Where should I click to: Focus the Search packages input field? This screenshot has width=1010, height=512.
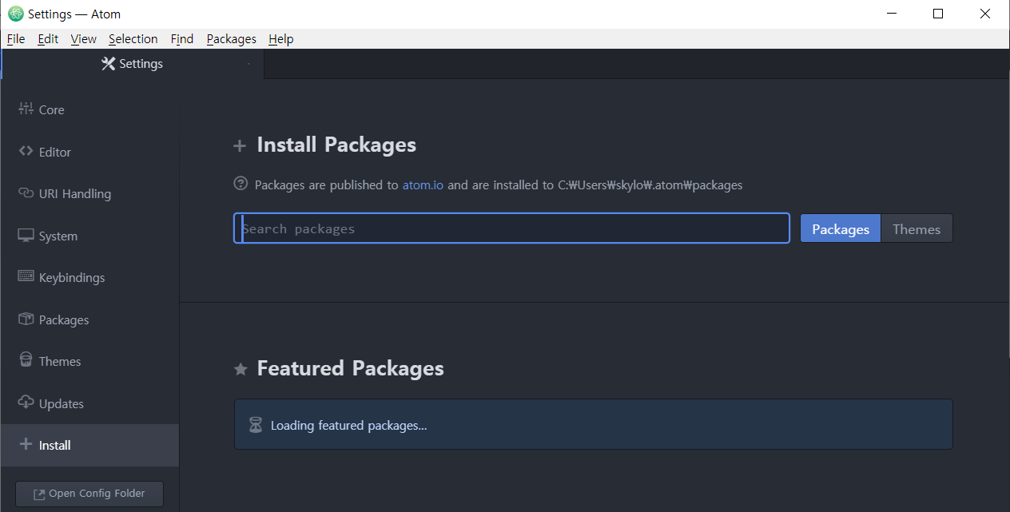click(x=511, y=228)
